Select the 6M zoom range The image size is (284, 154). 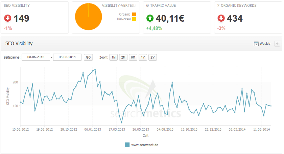click(x=133, y=57)
